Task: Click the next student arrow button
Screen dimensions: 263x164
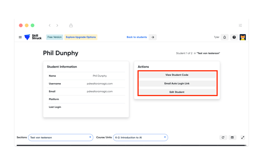Action: (153, 37)
